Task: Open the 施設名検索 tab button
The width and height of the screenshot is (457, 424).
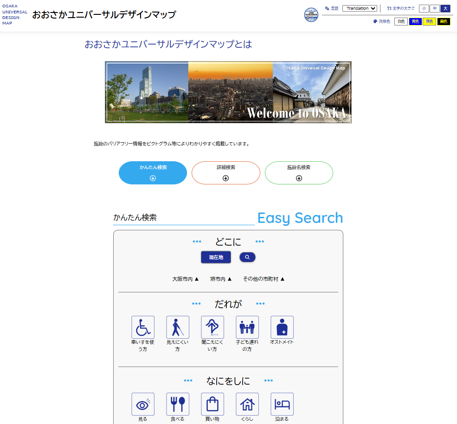Action: click(299, 173)
